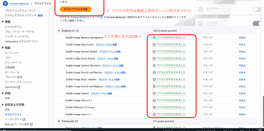
Task: Open the external link icon beside Amazon Bedrock クォータ
Action: click(x=101, y=17)
